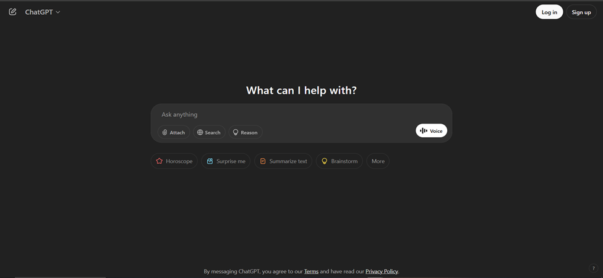Choose the Summarize text suggestion
This screenshot has height=278, width=603.
[283, 161]
